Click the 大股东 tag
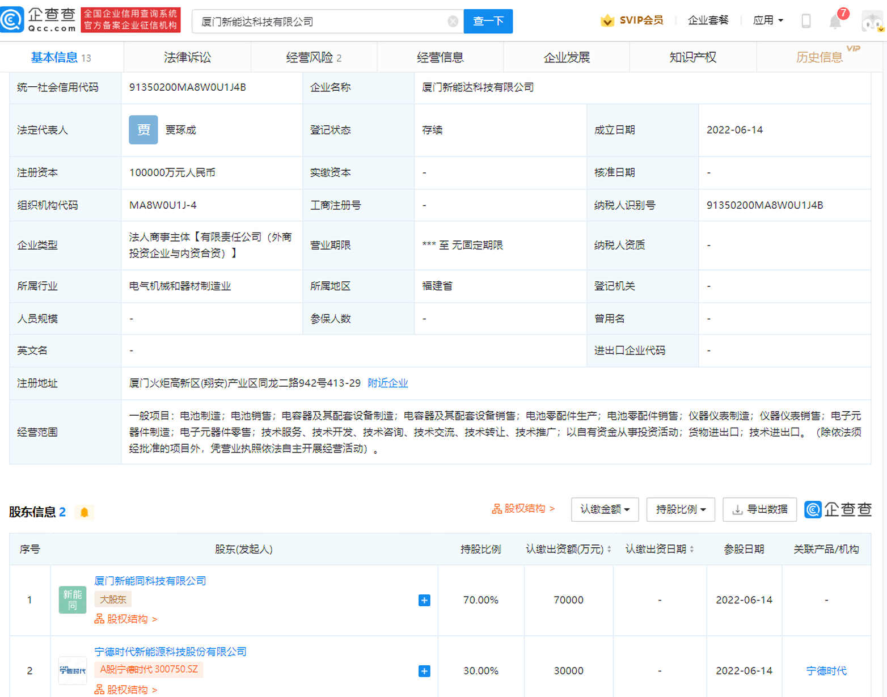The image size is (887, 697). 113,599
